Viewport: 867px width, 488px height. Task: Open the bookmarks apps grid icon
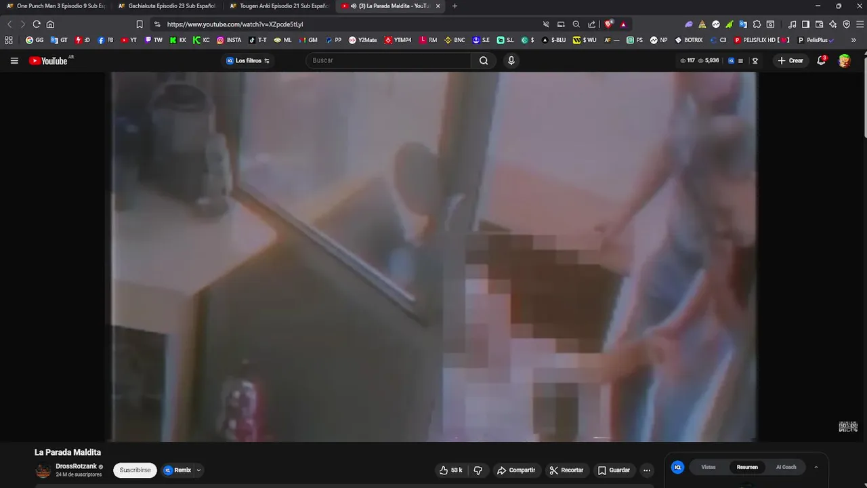[9, 40]
